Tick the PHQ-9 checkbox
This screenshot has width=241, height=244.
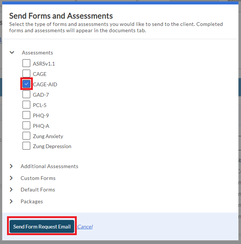point(27,115)
